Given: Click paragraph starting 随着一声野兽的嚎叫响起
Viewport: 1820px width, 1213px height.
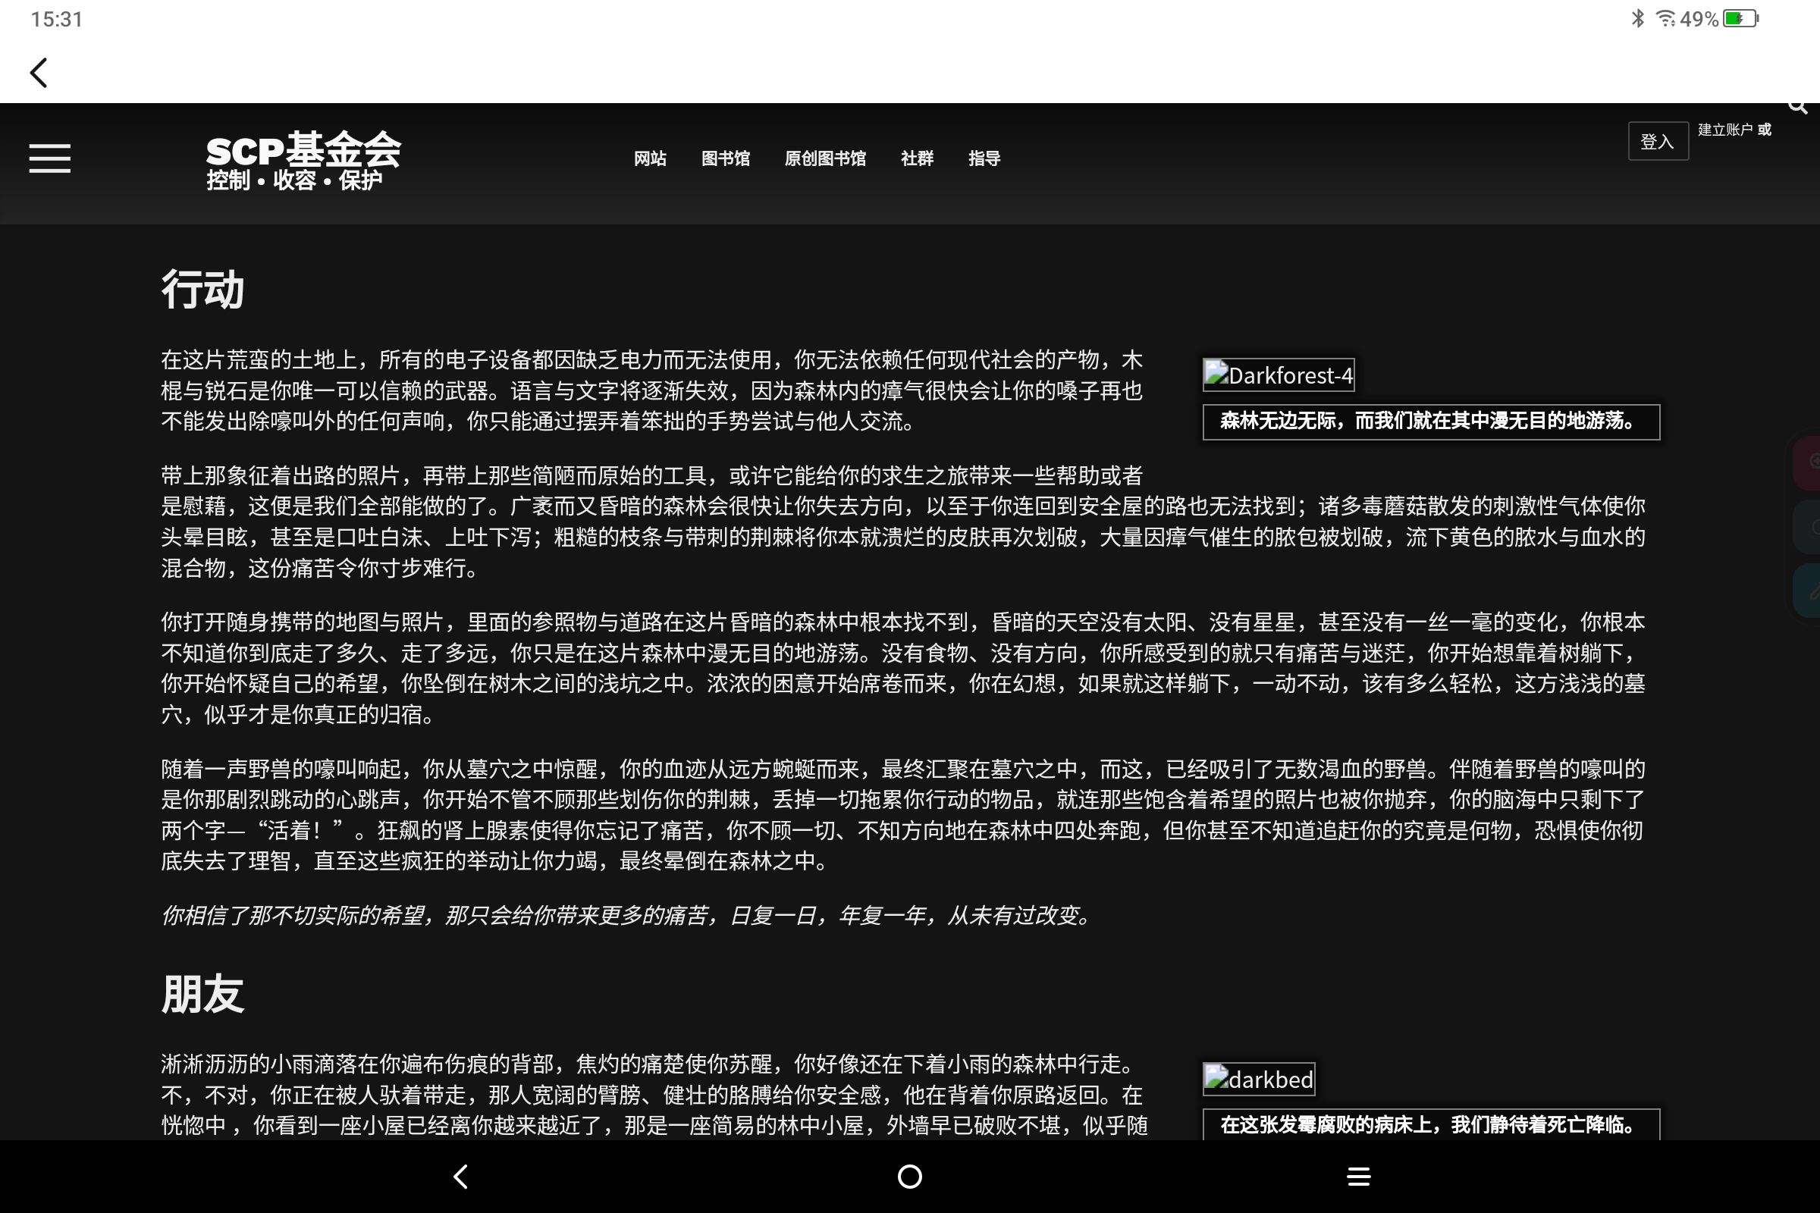Looking at the screenshot, I should 903,814.
